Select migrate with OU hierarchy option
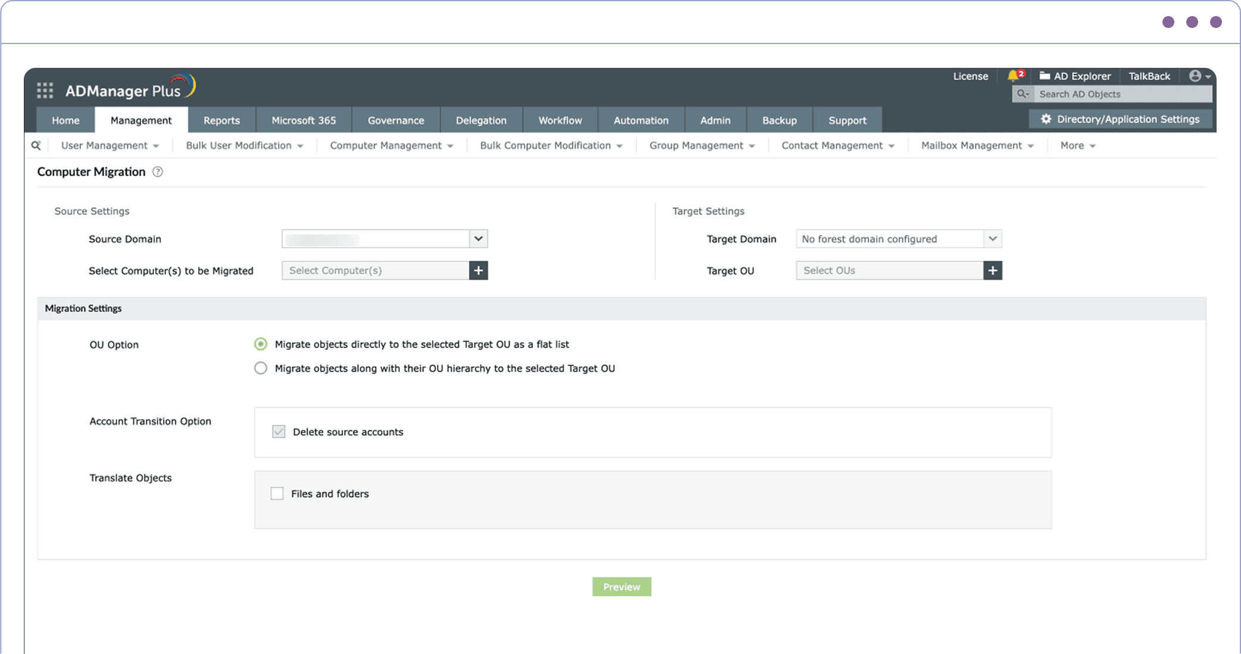The height and width of the screenshot is (654, 1241). (x=261, y=368)
